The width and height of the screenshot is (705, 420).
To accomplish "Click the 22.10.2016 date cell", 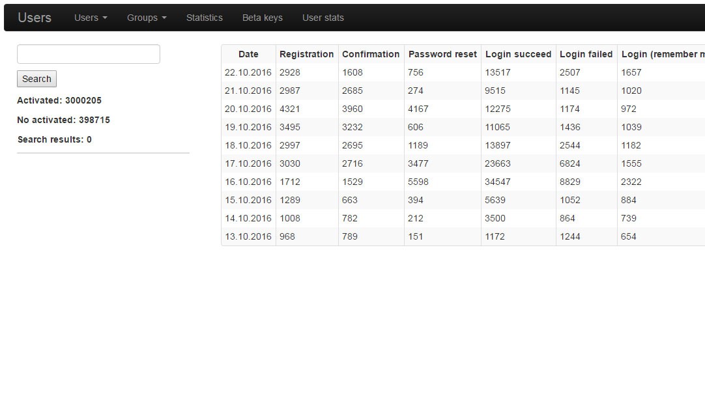I will tap(248, 72).
